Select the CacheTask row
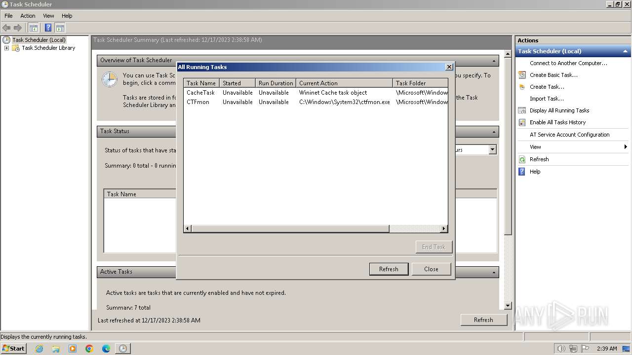The width and height of the screenshot is (632, 355). (x=316, y=93)
